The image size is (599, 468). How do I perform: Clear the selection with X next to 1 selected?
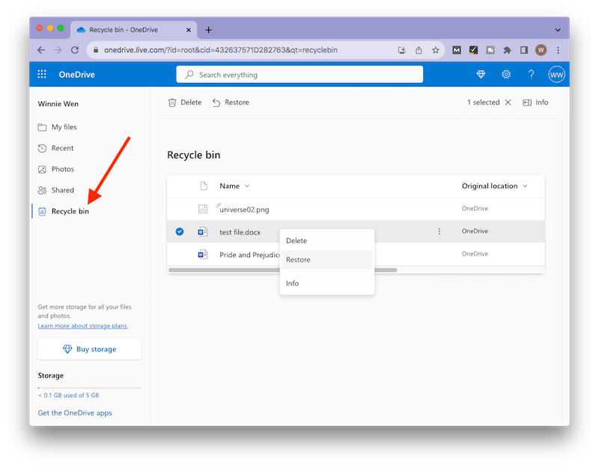pos(508,102)
